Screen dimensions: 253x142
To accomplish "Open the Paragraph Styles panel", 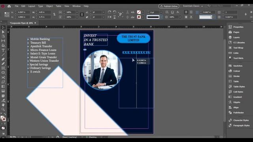I will tap(239, 125).
